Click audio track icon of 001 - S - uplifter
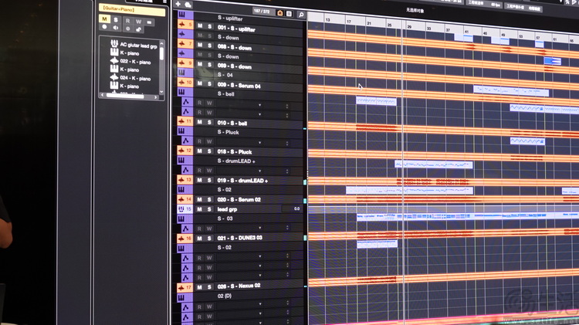The width and height of the screenshot is (579, 325). (181, 25)
